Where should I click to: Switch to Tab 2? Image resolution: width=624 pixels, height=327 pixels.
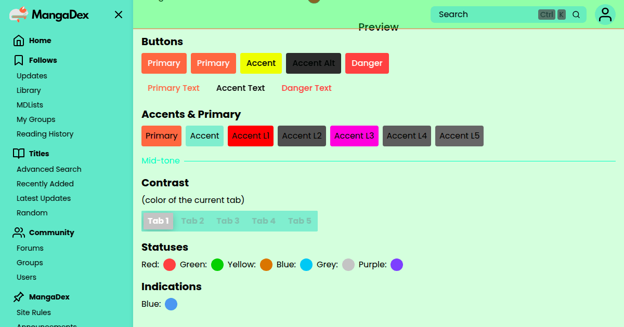point(192,221)
